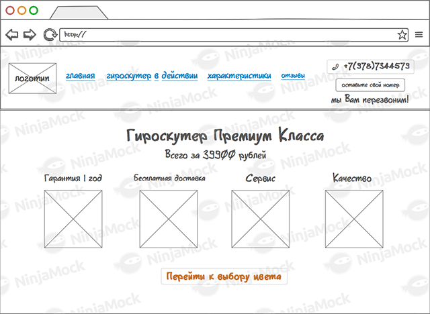
Task: Click the +7(978)7344579 phone number box
Action: click(370, 66)
